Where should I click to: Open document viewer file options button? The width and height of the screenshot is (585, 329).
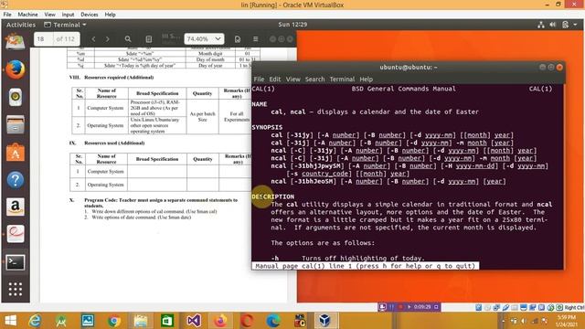coord(238,38)
